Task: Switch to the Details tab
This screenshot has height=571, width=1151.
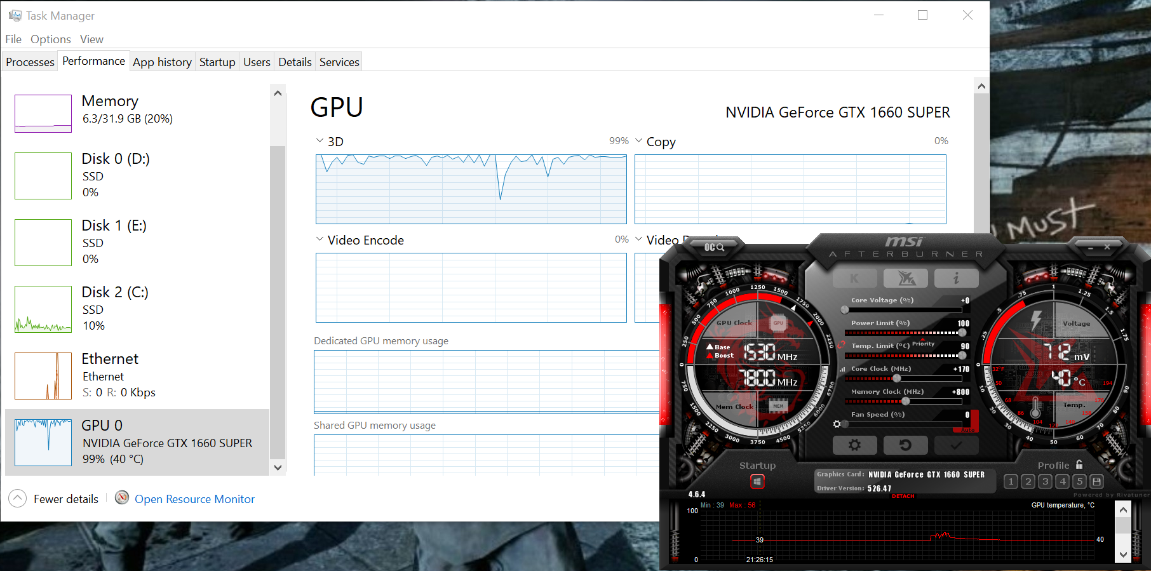Action: pos(295,62)
